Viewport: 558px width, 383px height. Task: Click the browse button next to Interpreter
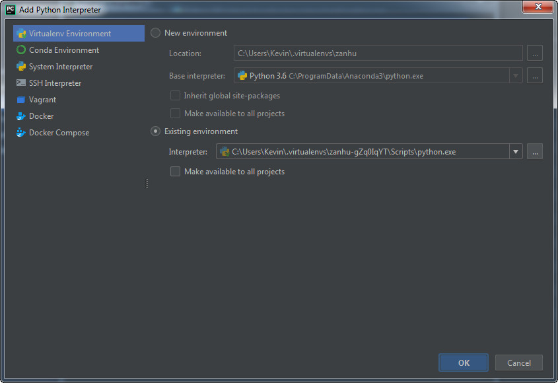(535, 152)
